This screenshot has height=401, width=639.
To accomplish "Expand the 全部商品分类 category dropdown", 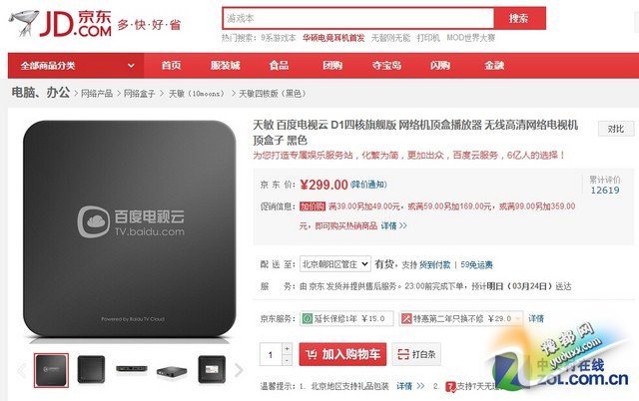I will pos(76,66).
